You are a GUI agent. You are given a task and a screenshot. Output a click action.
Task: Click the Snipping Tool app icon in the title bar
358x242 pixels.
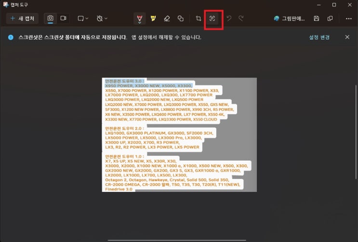pyautogui.click(x=6, y=4)
